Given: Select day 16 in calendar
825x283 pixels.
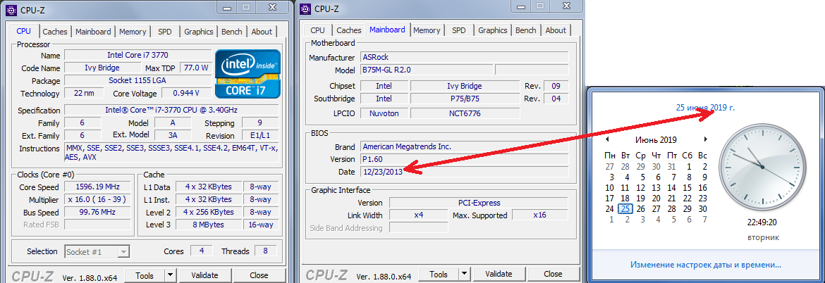Looking at the screenshot, I should pos(702,187).
